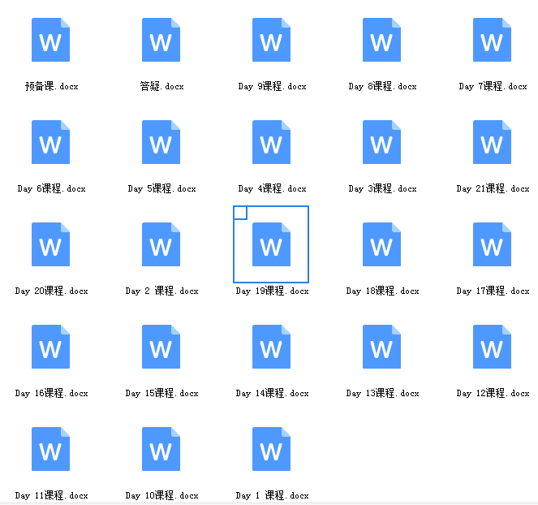Click the label Day 7课程.docx

tap(493, 86)
